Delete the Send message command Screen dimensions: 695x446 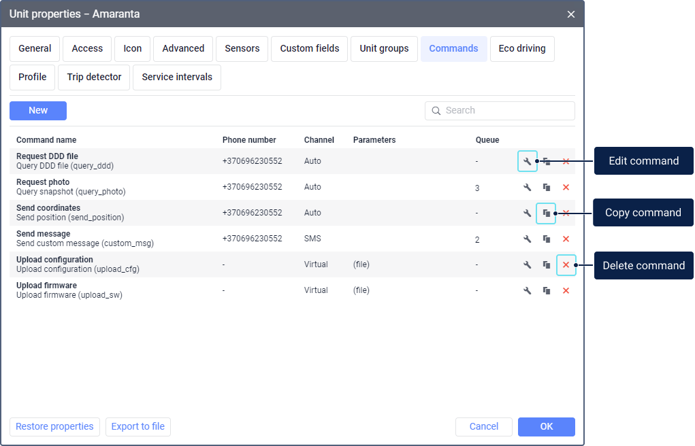point(566,239)
